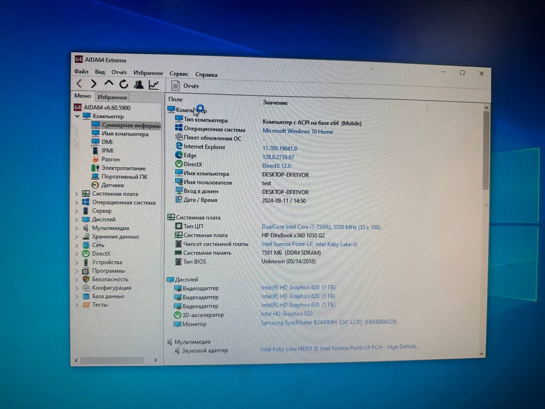Open the Intel HD Graphics 620 accelerator link

[x=287, y=314]
